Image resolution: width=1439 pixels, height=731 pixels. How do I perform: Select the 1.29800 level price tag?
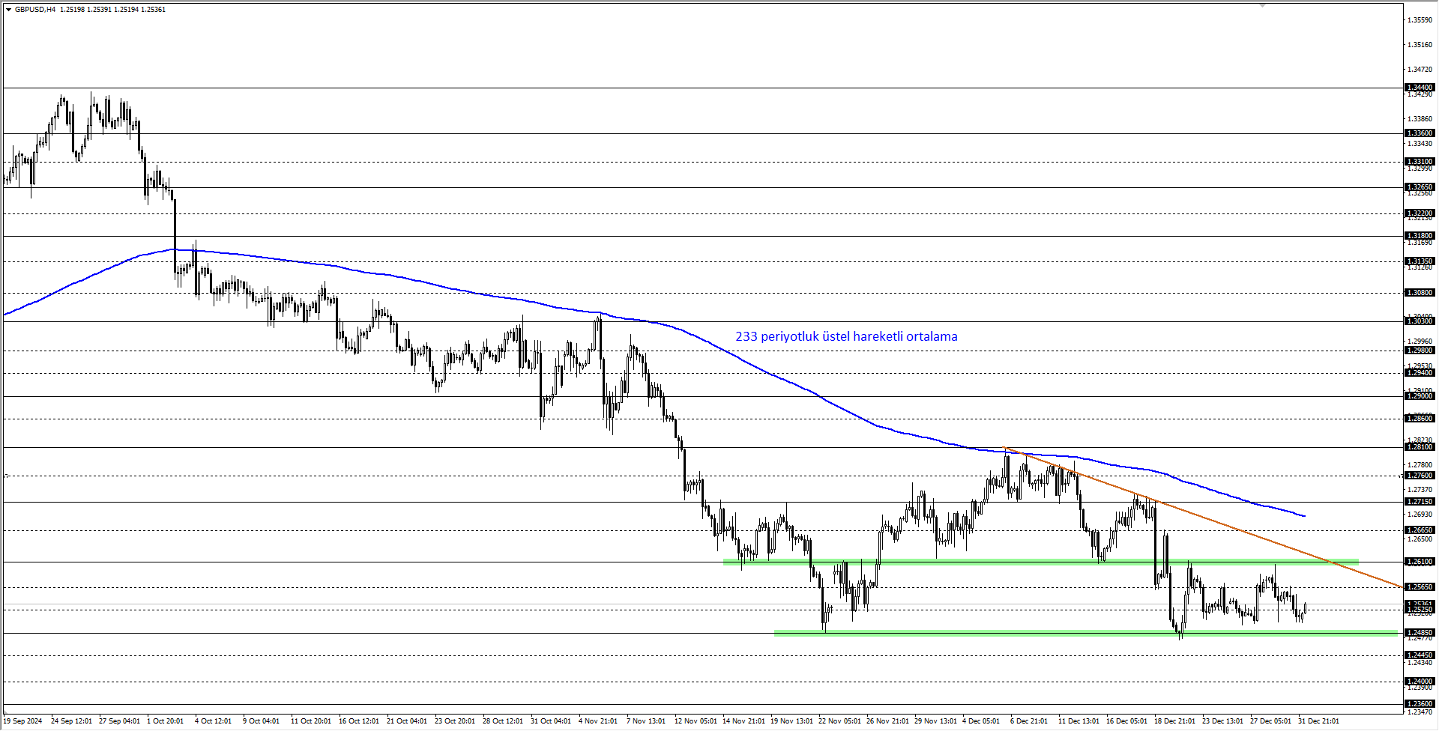click(1420, 351)
